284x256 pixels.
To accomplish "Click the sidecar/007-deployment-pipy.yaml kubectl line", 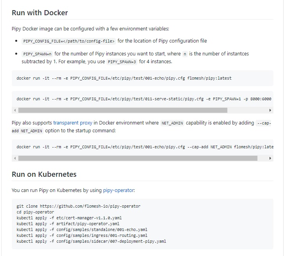I will click(x=91, y=241).
